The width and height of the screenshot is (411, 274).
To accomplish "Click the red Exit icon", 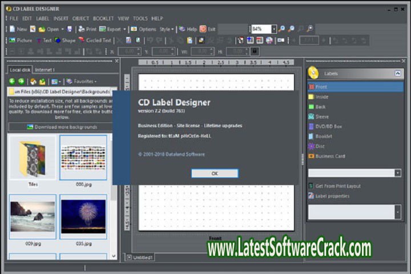I will (203, 29).
